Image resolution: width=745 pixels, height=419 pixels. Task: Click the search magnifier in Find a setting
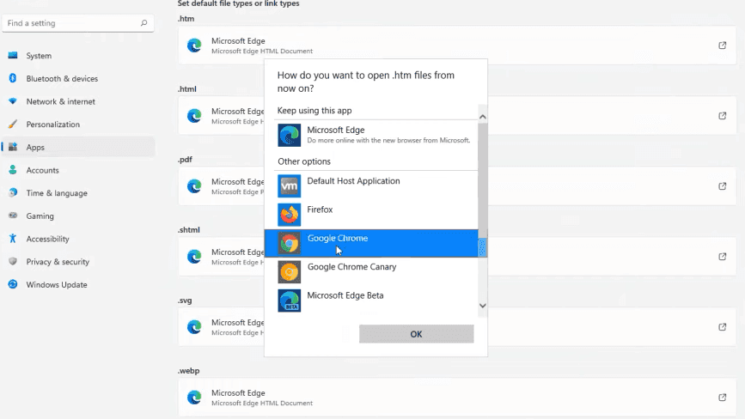[x=144, y=23]
